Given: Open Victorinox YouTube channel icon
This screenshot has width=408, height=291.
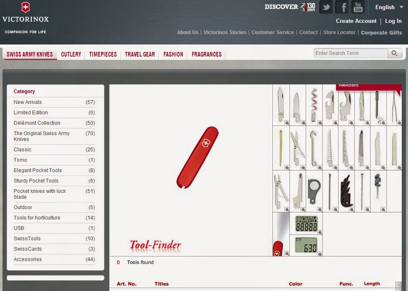Looking at the screenshot, I should (x=358, y=7).
